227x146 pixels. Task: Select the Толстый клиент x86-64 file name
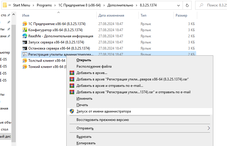[47, 61]
